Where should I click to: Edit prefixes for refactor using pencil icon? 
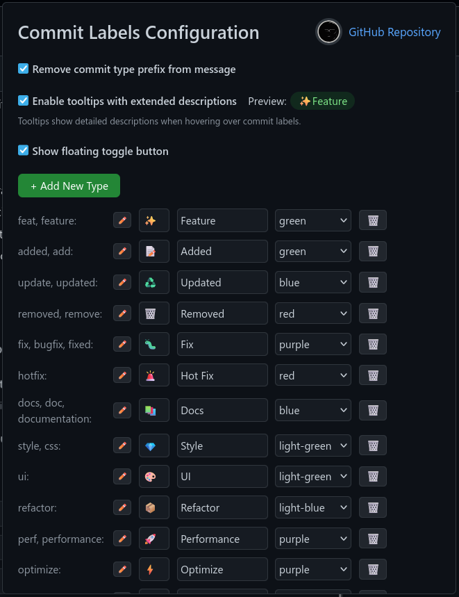[x=122, y=507]
